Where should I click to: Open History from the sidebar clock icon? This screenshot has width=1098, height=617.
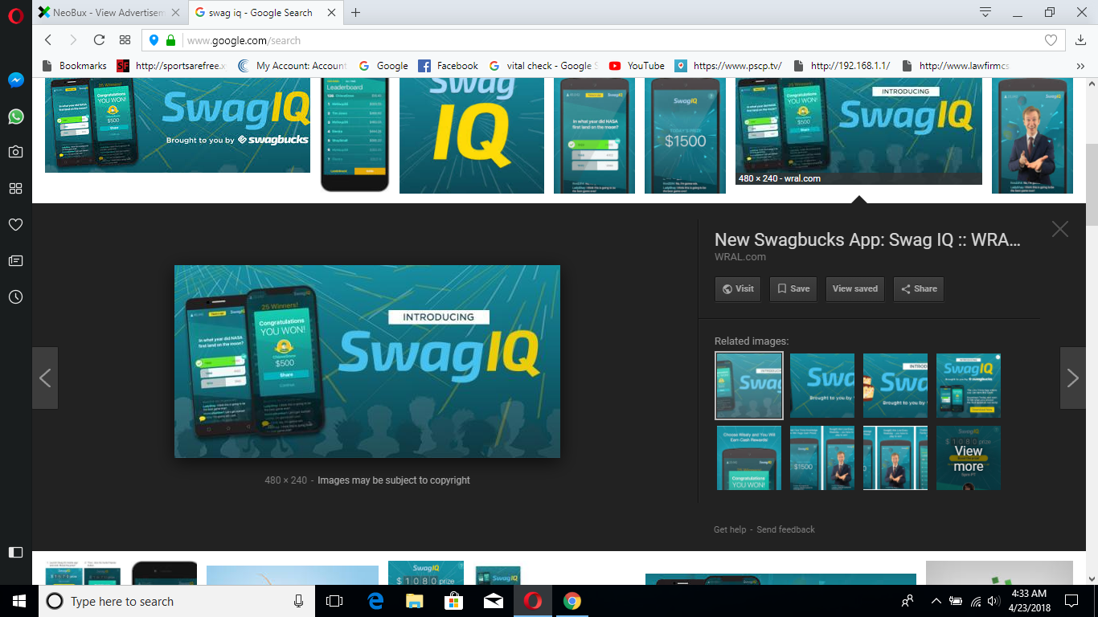[x=15, y=296]
